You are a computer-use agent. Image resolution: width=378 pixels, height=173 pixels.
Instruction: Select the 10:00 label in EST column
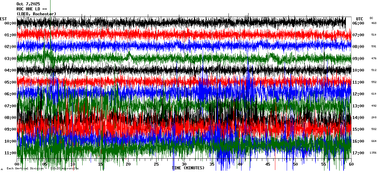(10, 141)
